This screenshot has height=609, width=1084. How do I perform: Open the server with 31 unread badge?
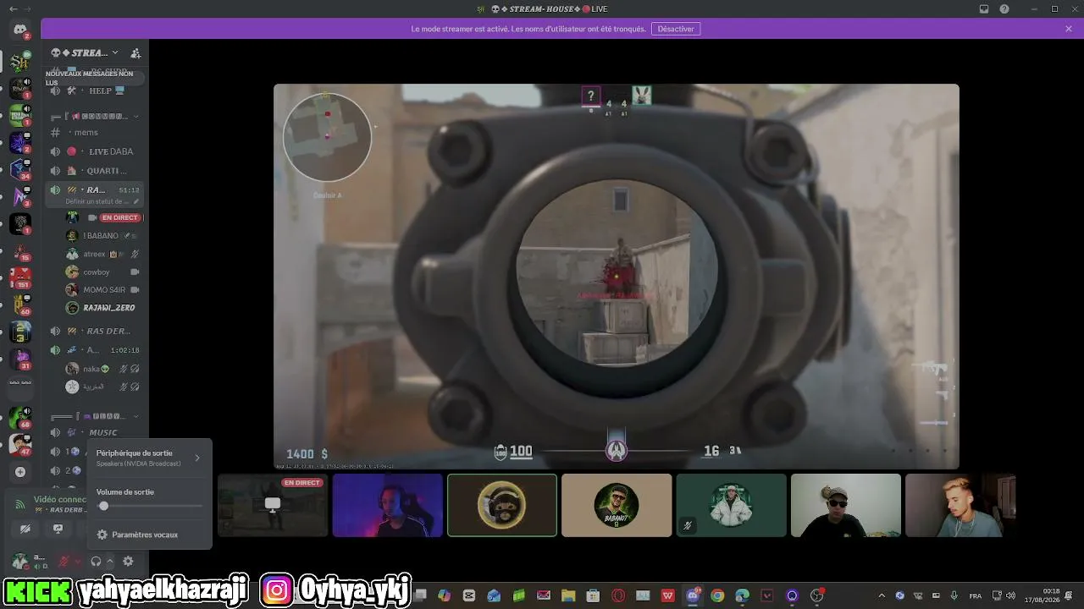(x=20, y=359)
